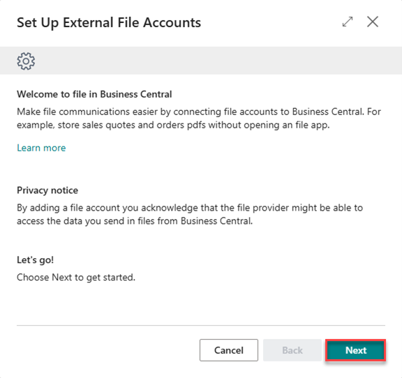Click the words Business Central in the welcome heading
Image resolution: width=402 pixels, height=378 pixels.
tap(136, 94)
